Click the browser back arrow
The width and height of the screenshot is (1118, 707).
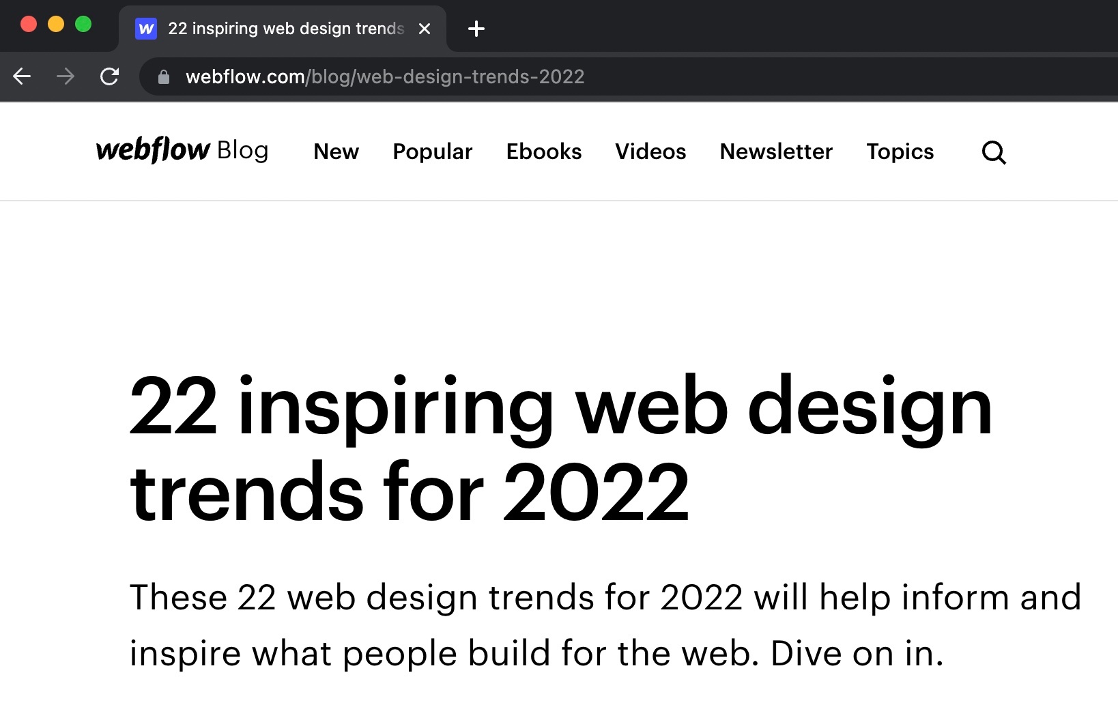click(x=23, y=76)
